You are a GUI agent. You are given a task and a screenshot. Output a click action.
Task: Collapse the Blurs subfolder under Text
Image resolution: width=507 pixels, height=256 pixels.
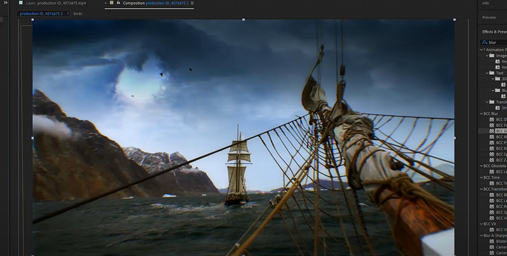coord(493,90)
